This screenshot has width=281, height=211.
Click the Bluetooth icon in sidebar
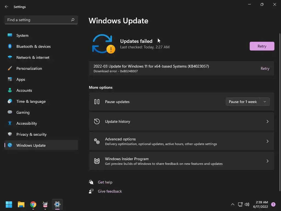[x=10, y=46]
